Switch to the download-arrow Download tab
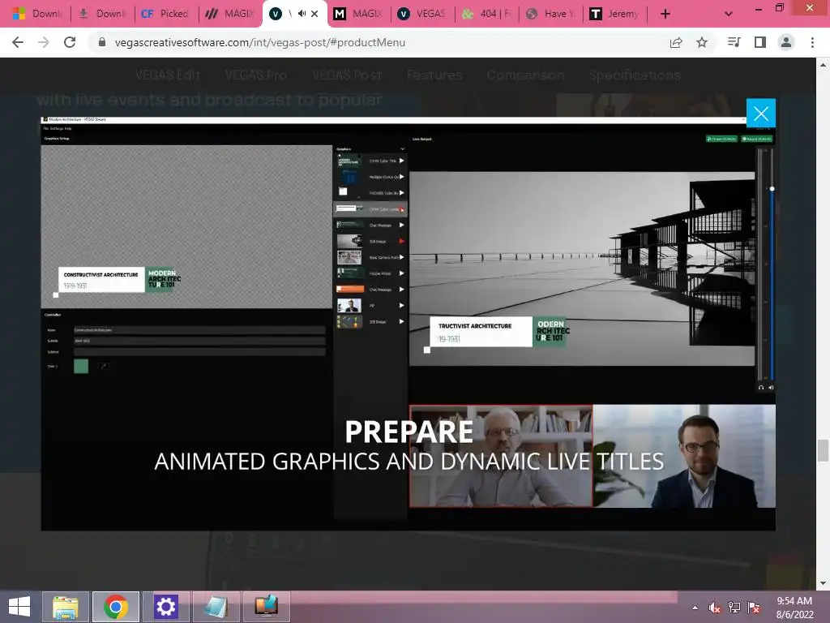 click(x=102, y=14)
